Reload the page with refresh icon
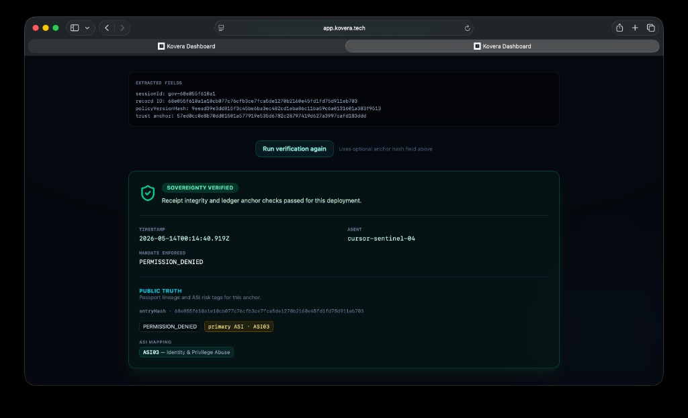This screenshot has height=418, width=688. 468,28
